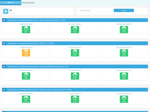Screen dimensions: 150x112
Task: Click Expert badge under Au début for 'Chacun voit Mehdi'
Action: coord(26,76)
